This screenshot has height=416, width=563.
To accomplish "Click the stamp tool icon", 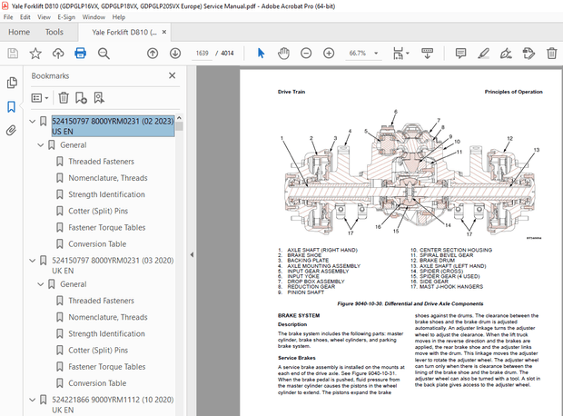I will tap(528, 54).
